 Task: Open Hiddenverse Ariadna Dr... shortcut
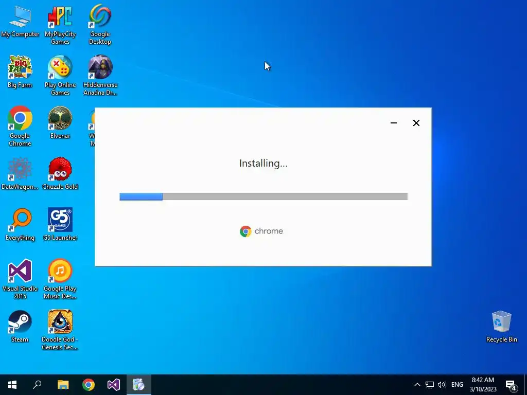(100, 76)
